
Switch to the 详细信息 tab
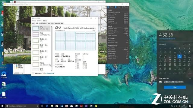[x=57, y=23]
